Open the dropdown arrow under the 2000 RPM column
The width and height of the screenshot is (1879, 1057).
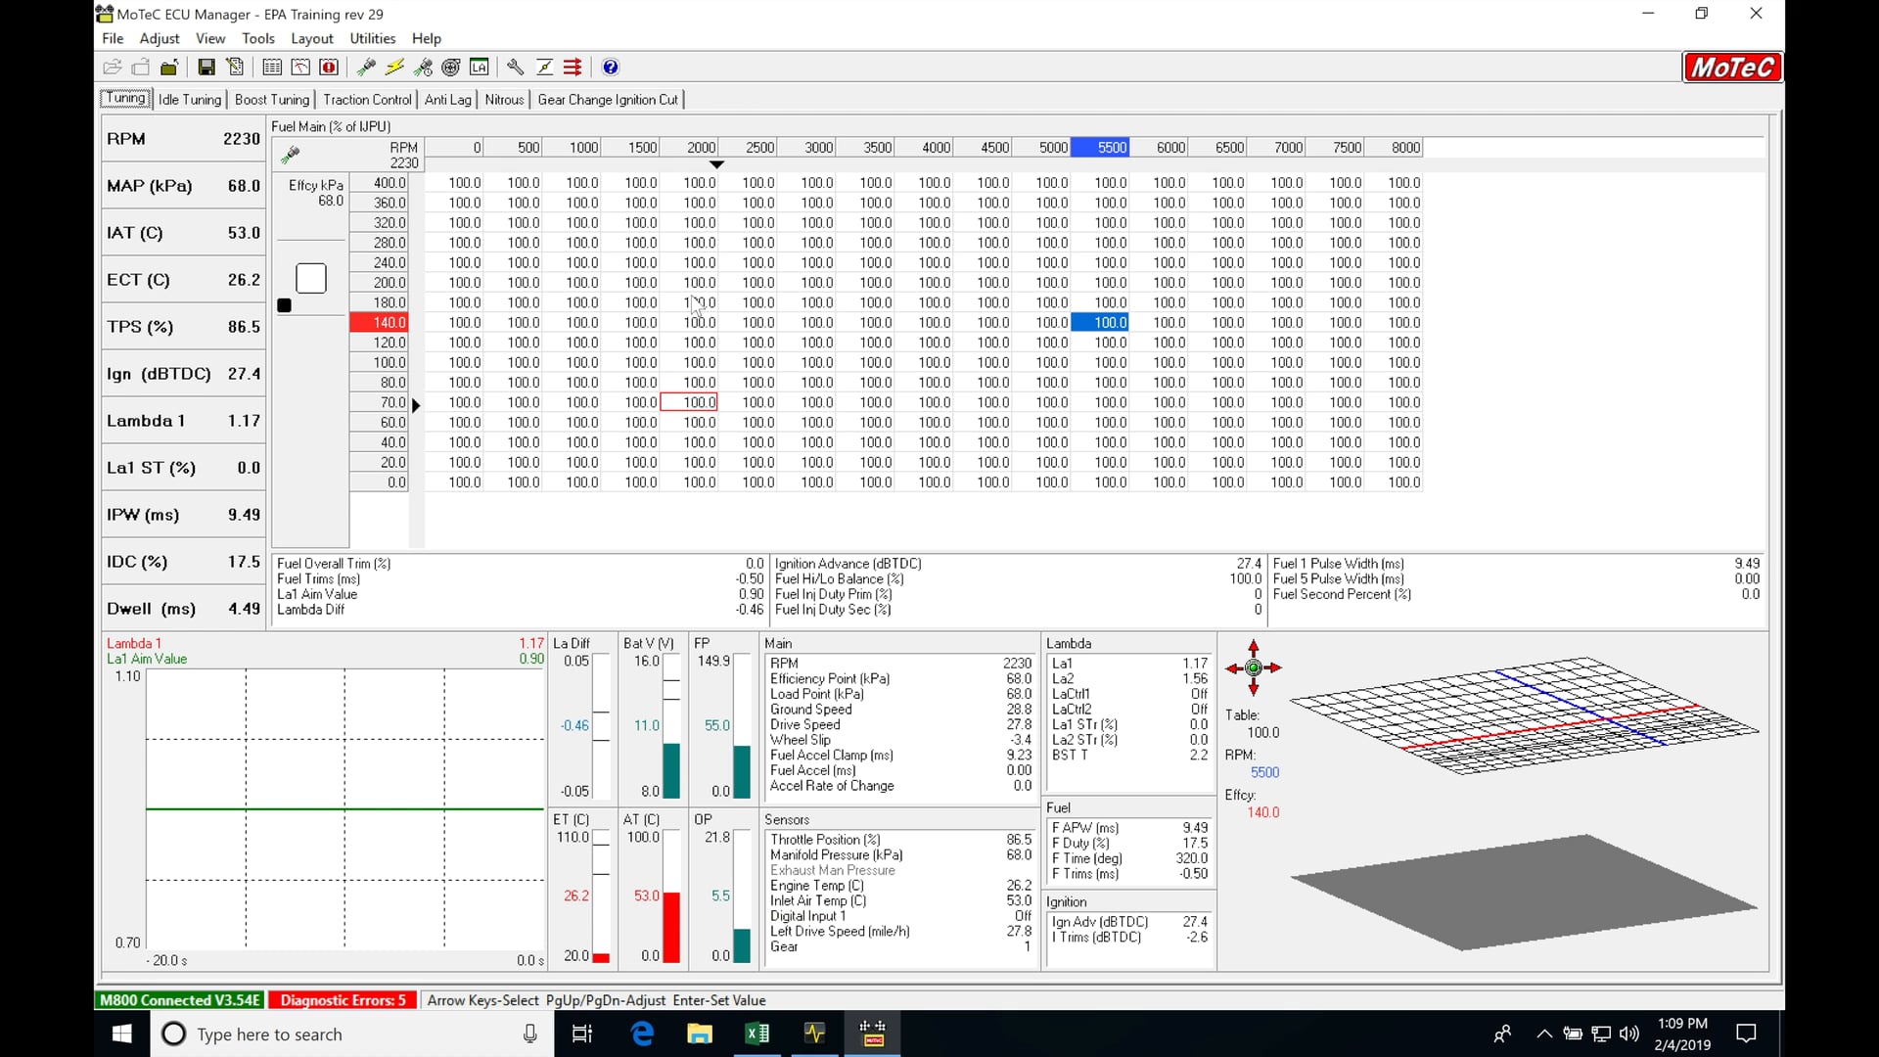(717, 165)
